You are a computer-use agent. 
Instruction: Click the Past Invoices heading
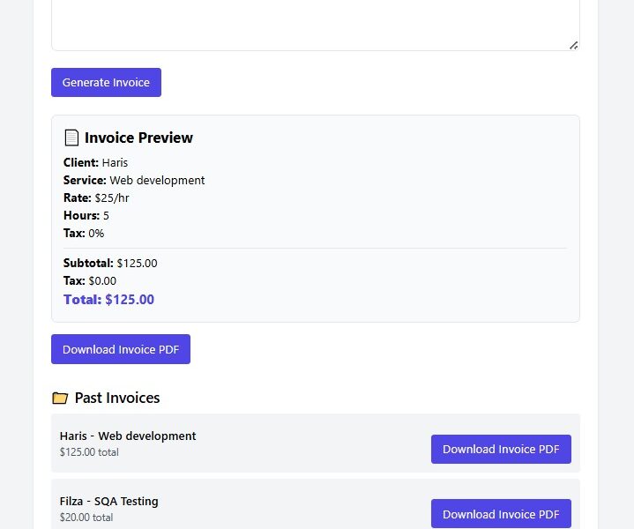[x=117, y=399]
